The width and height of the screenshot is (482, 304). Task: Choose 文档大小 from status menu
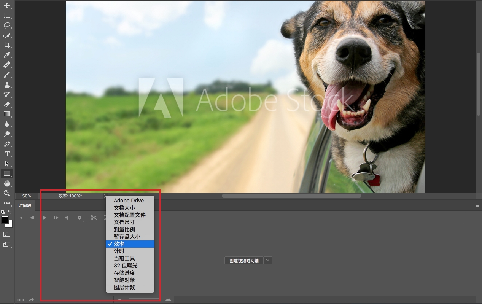130,208
